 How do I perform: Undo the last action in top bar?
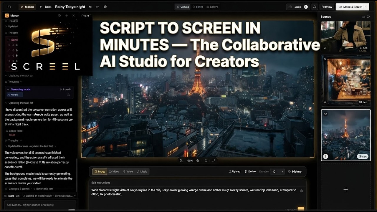90,7
